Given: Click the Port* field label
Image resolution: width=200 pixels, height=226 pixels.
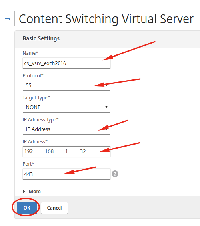Looking at the screenshot, I should (x=28, y=164).
